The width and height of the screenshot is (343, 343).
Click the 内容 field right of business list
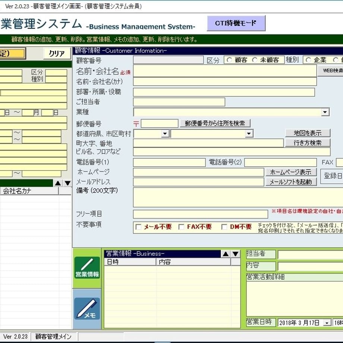tap(311, 267)
